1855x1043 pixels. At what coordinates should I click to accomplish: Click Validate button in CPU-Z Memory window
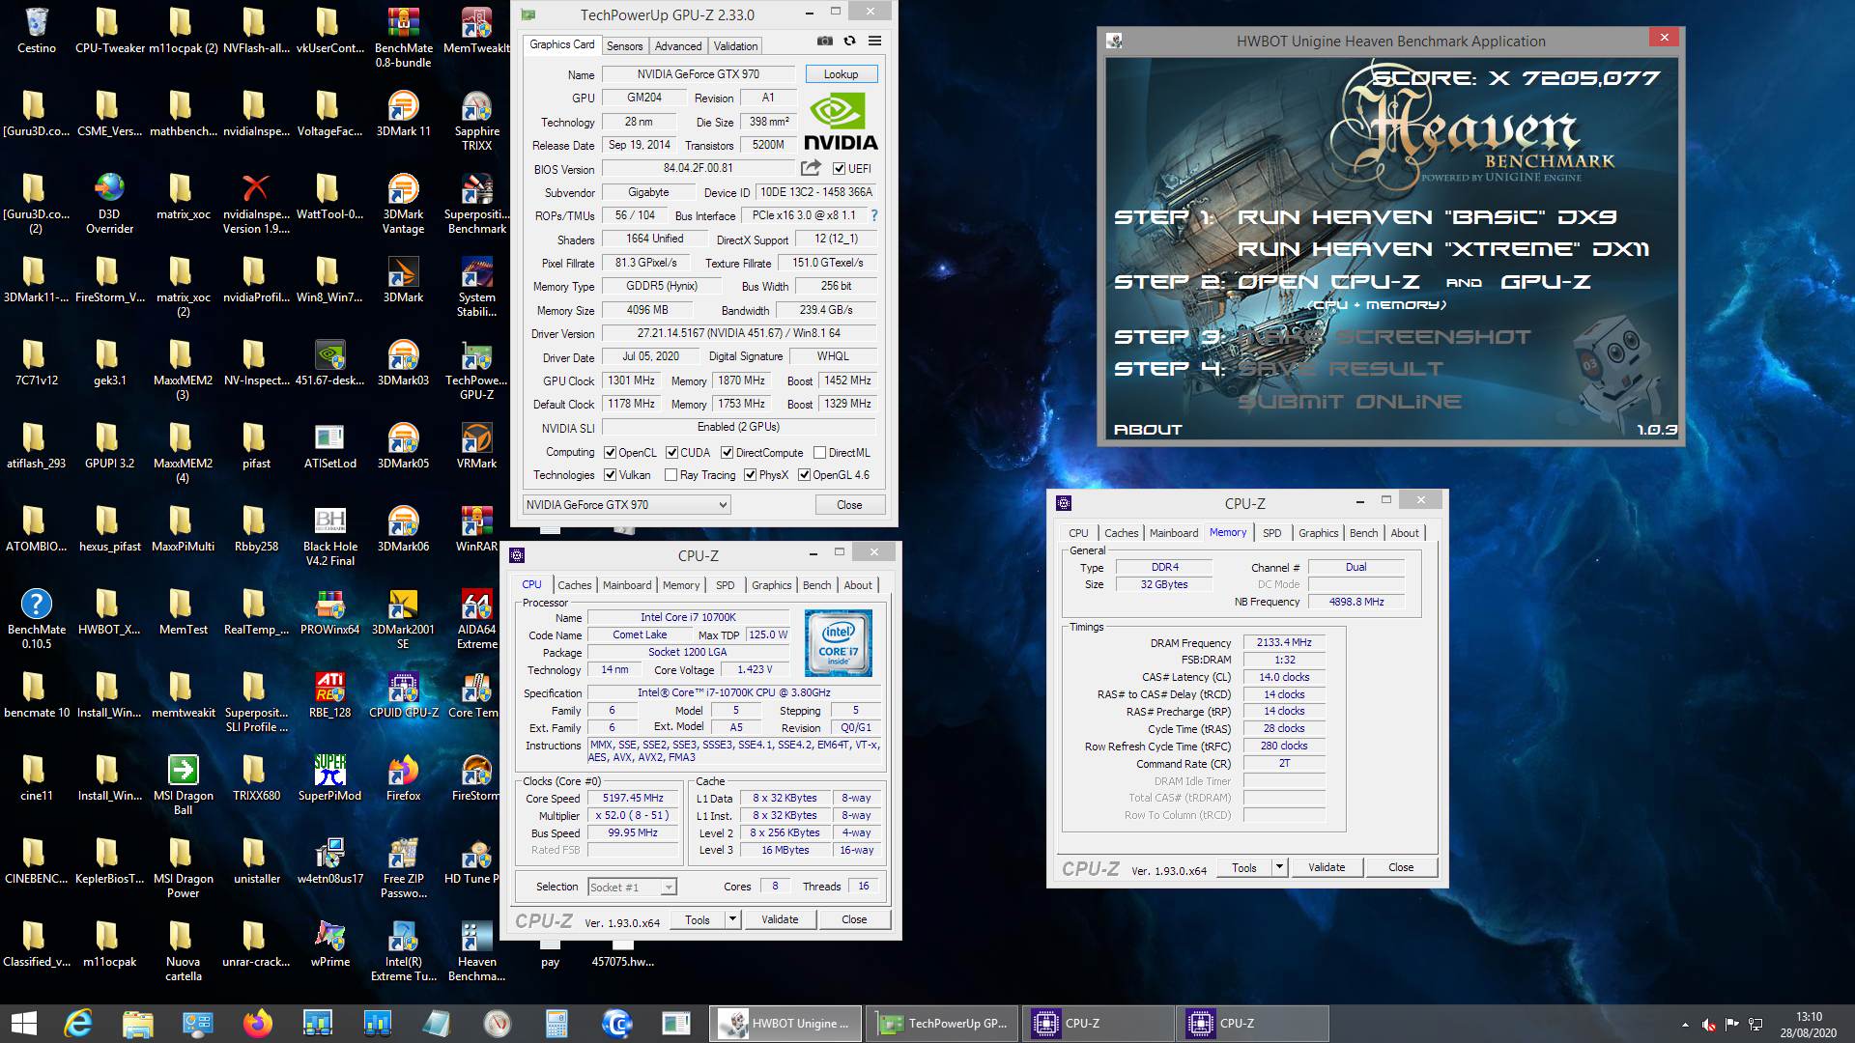click(1327, 867)
